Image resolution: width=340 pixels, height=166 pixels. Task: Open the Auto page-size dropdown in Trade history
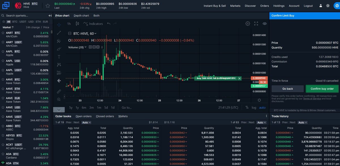302,122
